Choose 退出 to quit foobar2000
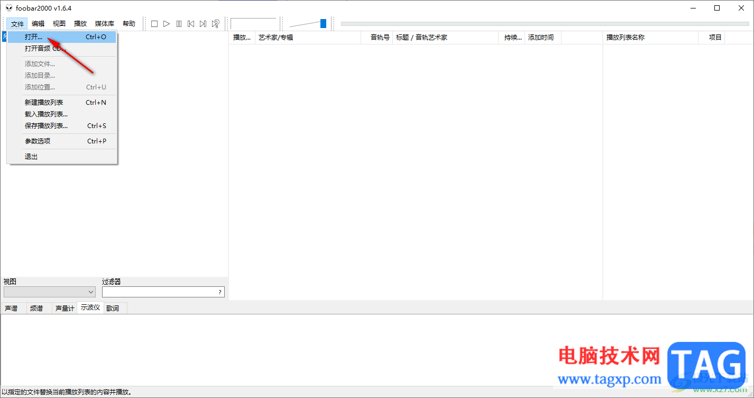Screen dimensions: 754x398 [62, 157]
